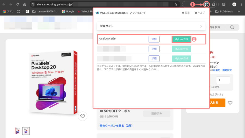The image size is (245, 138).
Task: Open the Yahoo! JAPAN bookmark
Action: (x=85, y=11)
